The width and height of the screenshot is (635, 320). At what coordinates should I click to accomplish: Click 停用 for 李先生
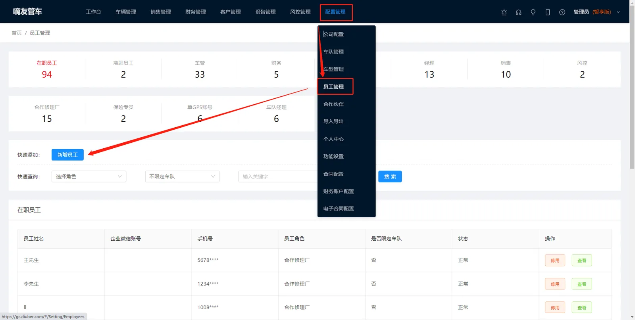[x=555, y=284]
